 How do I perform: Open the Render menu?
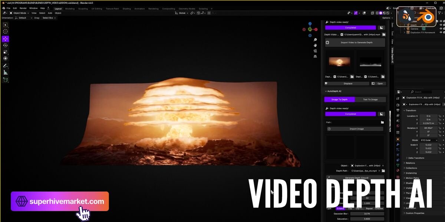tap(23, 8)
